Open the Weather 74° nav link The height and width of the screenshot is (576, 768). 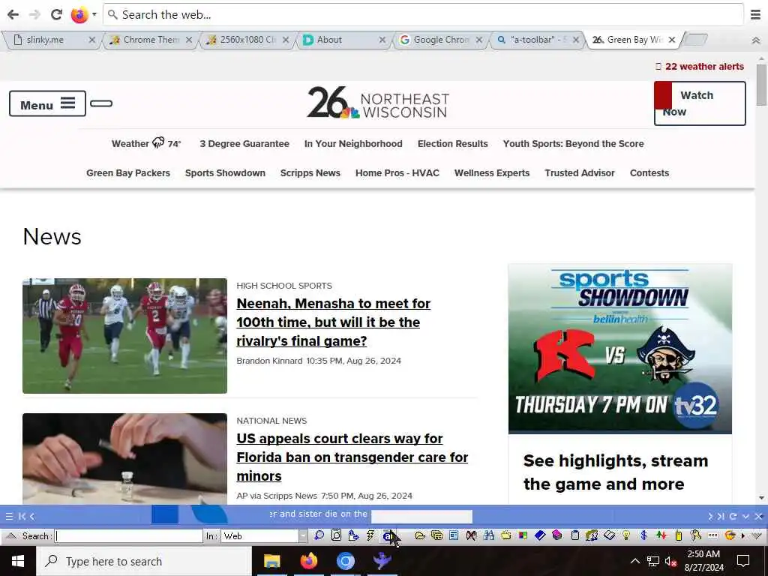click(x=146, y=143)
